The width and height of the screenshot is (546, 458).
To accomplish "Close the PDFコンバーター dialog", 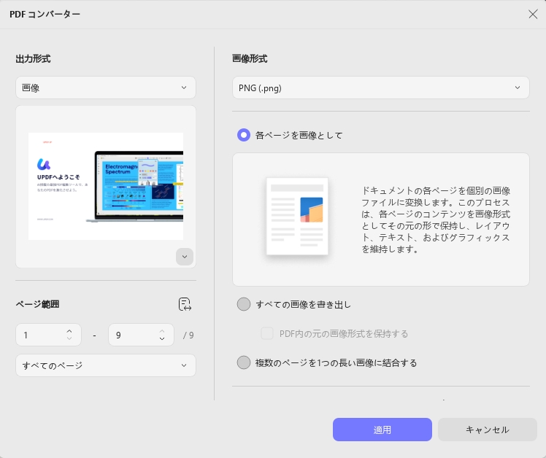I will point(533,15).
